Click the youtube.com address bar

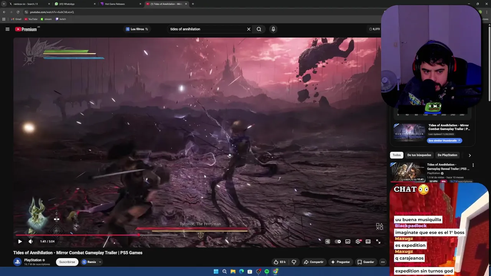[x=203, y=12]
